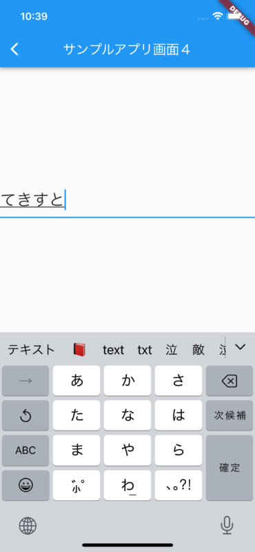
Task: Tap the undo circular arrow key
Action: pyautogui.click(x=25, y=416)
